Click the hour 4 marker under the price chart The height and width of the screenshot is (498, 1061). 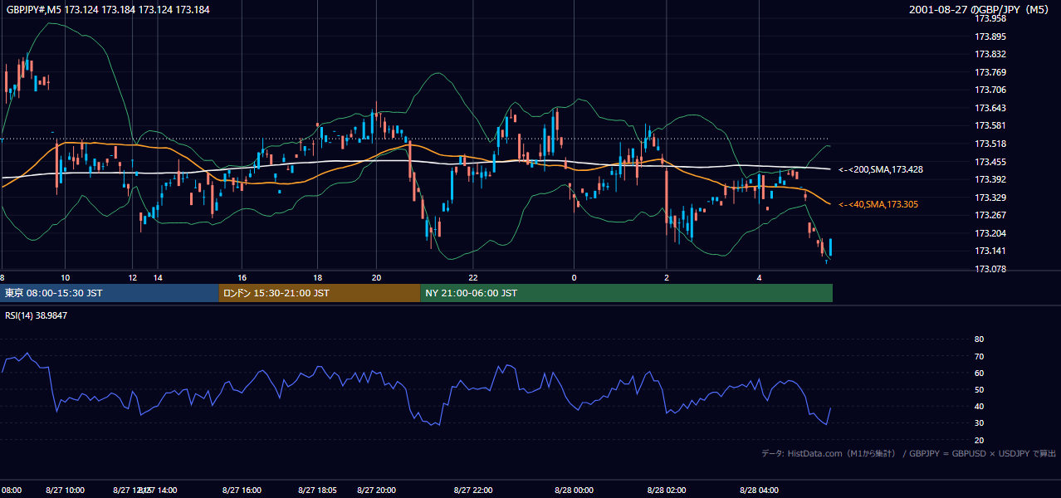pyautogui.click(x=759, y=277)
